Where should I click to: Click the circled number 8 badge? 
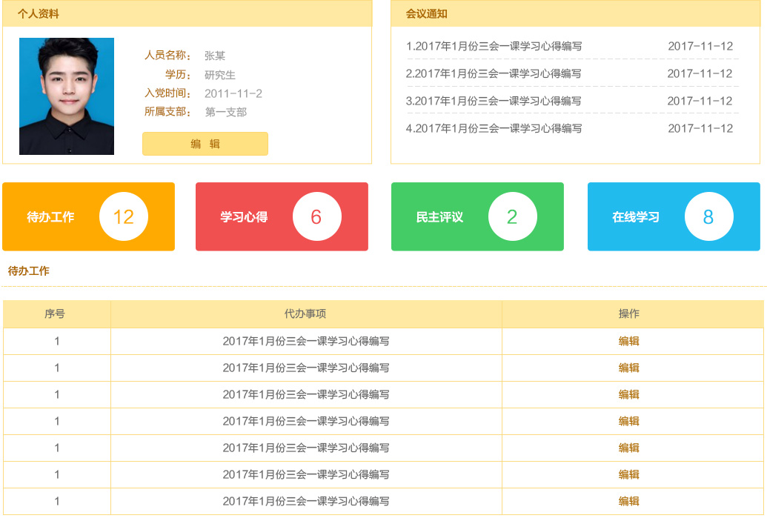point(708,216)
